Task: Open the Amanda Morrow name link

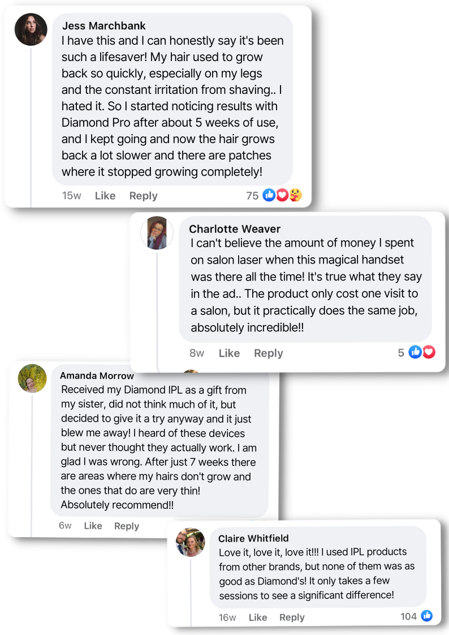Action: pyautogui.click(x=97, y=375)
